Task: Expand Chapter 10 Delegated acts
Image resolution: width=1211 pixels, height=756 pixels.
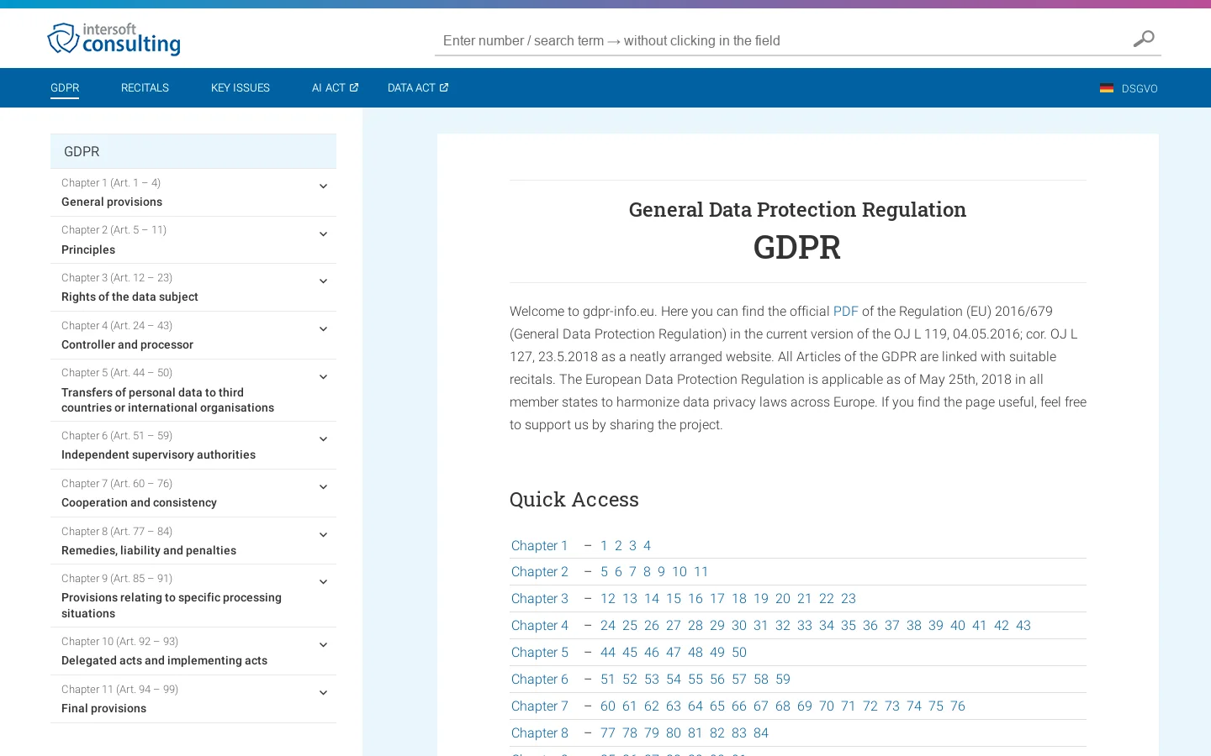Action: (x=323, y=645)
